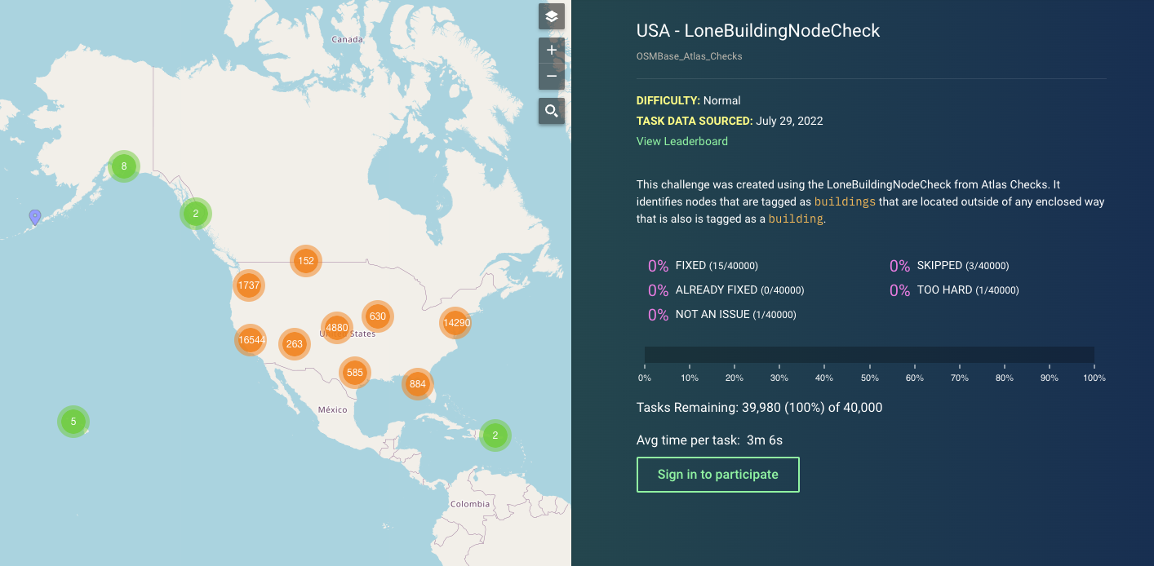Open the 630 task cluster
The image size is (1154, 566).
click(377, 316)
